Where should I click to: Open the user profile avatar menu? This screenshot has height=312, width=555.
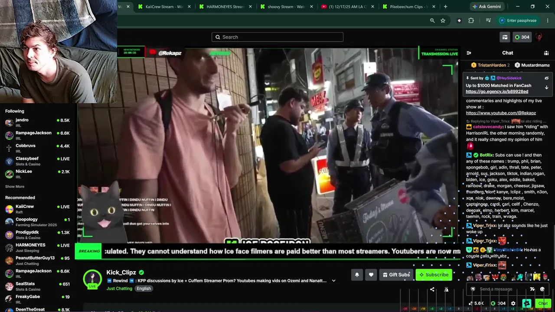539,37
